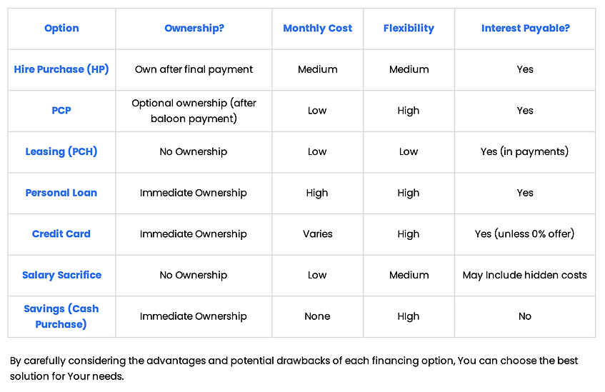Click the 'Own after final payment' cell

[194, 69]
